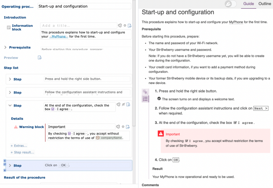The height and width of the screenshot is (188, 273).
Task: Click the pointer cursor icon beside the guide steps
Action: coord(145,92)
